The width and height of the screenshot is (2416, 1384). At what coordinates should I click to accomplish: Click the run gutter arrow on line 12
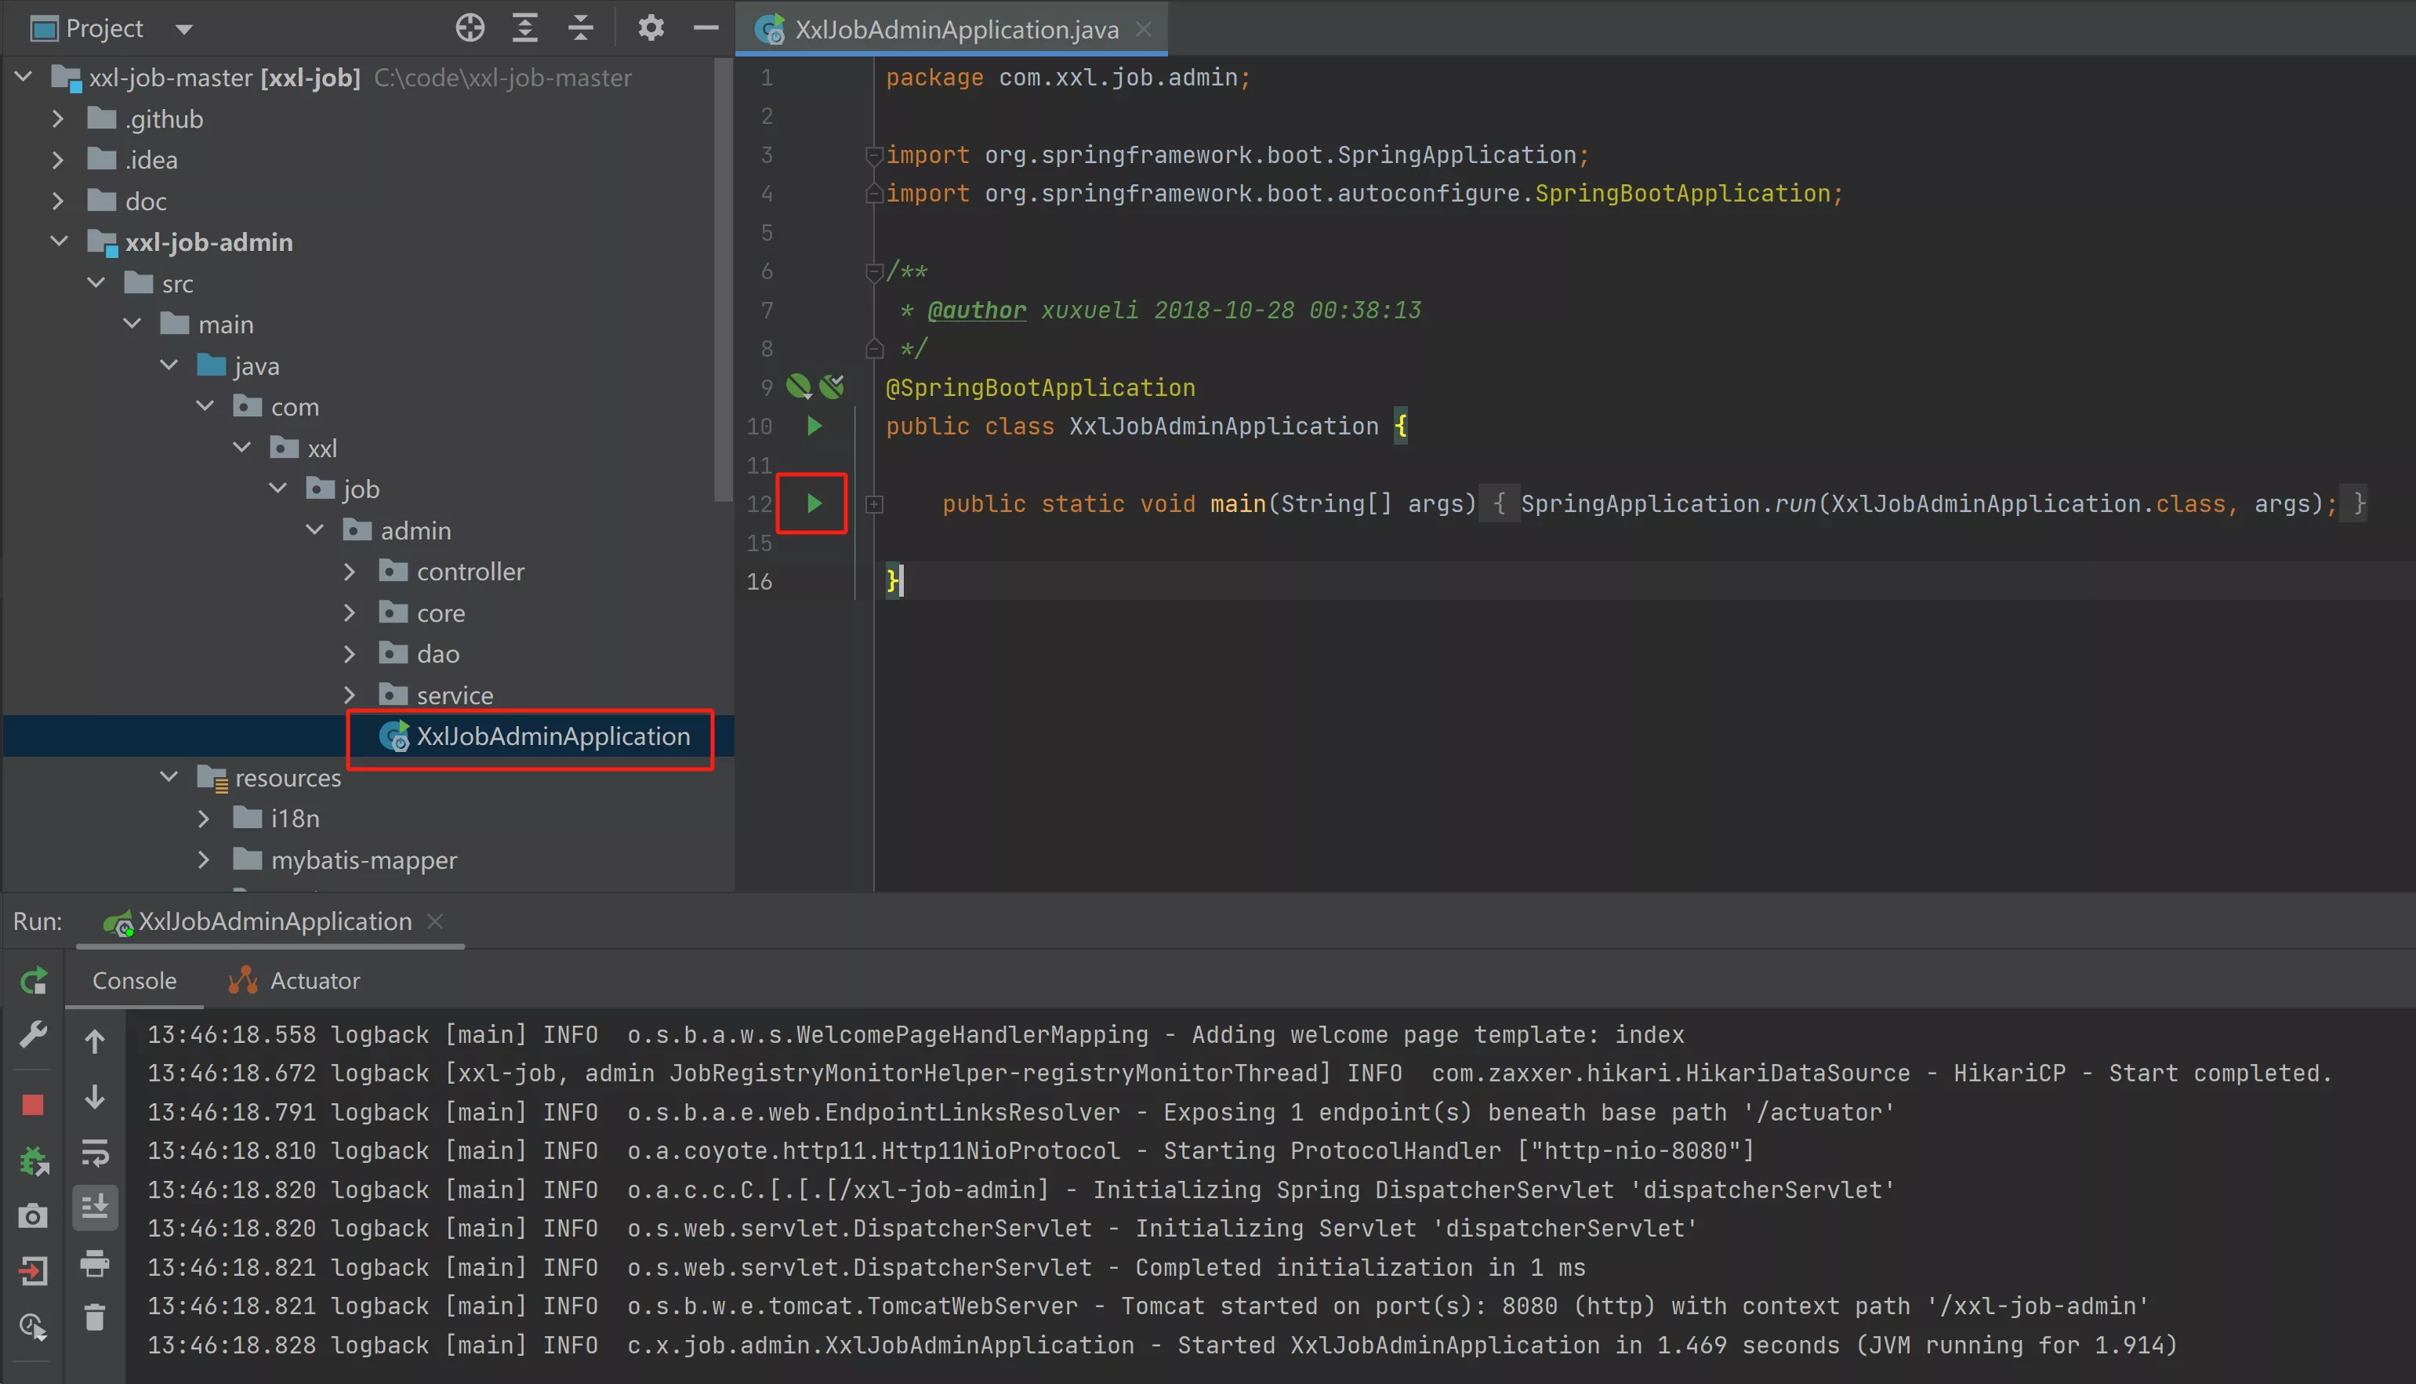(814, 503)
